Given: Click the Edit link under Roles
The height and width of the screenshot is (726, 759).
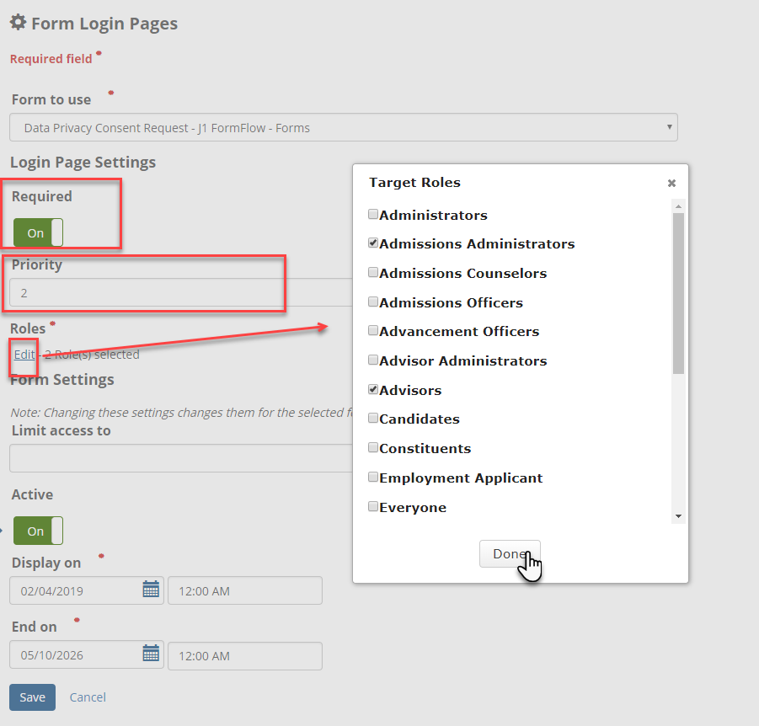Looking at the screenshot, I should [x=23, y=355].
